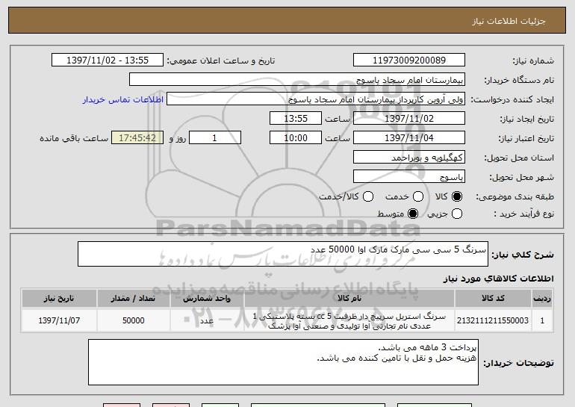
Task: Click the unit cell عدد
Action: tap(207, 320)
